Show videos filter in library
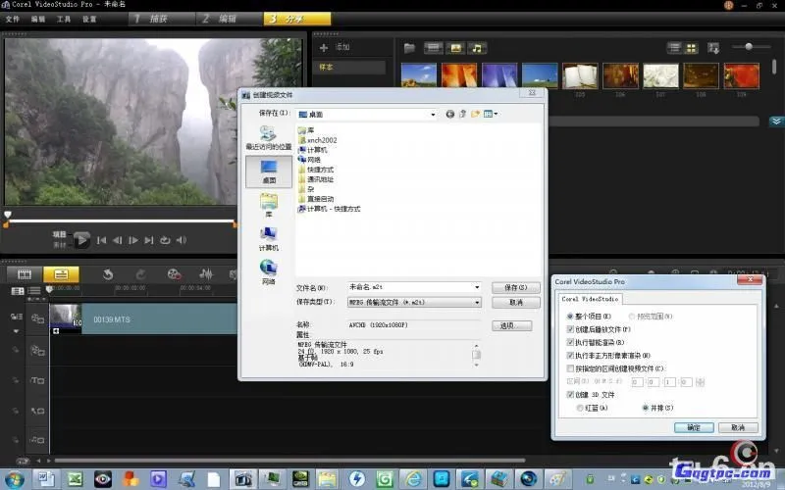The height and width of the screenshot is (490, 785). coord(434,48)
